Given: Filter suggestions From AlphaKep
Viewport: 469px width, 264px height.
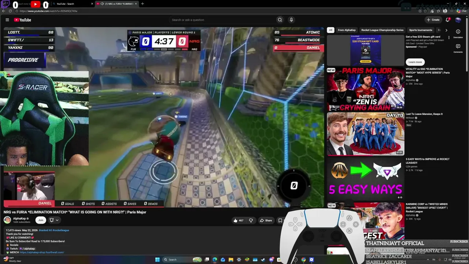Looking at the screenshot, I should point(347,30).
